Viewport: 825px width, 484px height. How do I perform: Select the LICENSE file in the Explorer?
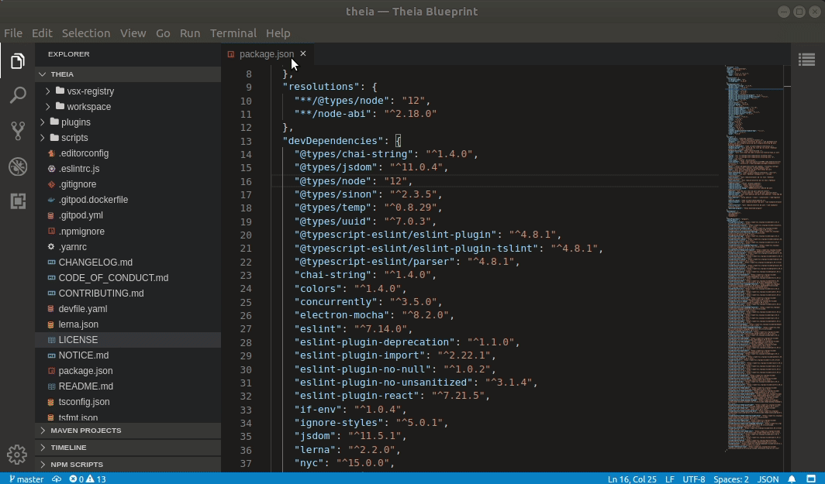coord(76,339)
